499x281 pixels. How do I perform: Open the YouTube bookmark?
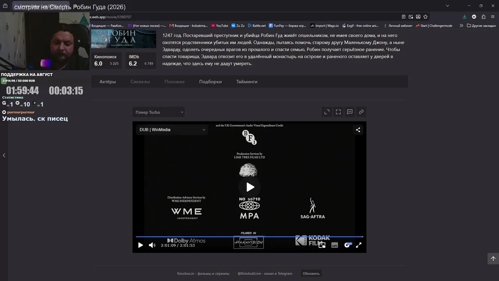[219, 26]
